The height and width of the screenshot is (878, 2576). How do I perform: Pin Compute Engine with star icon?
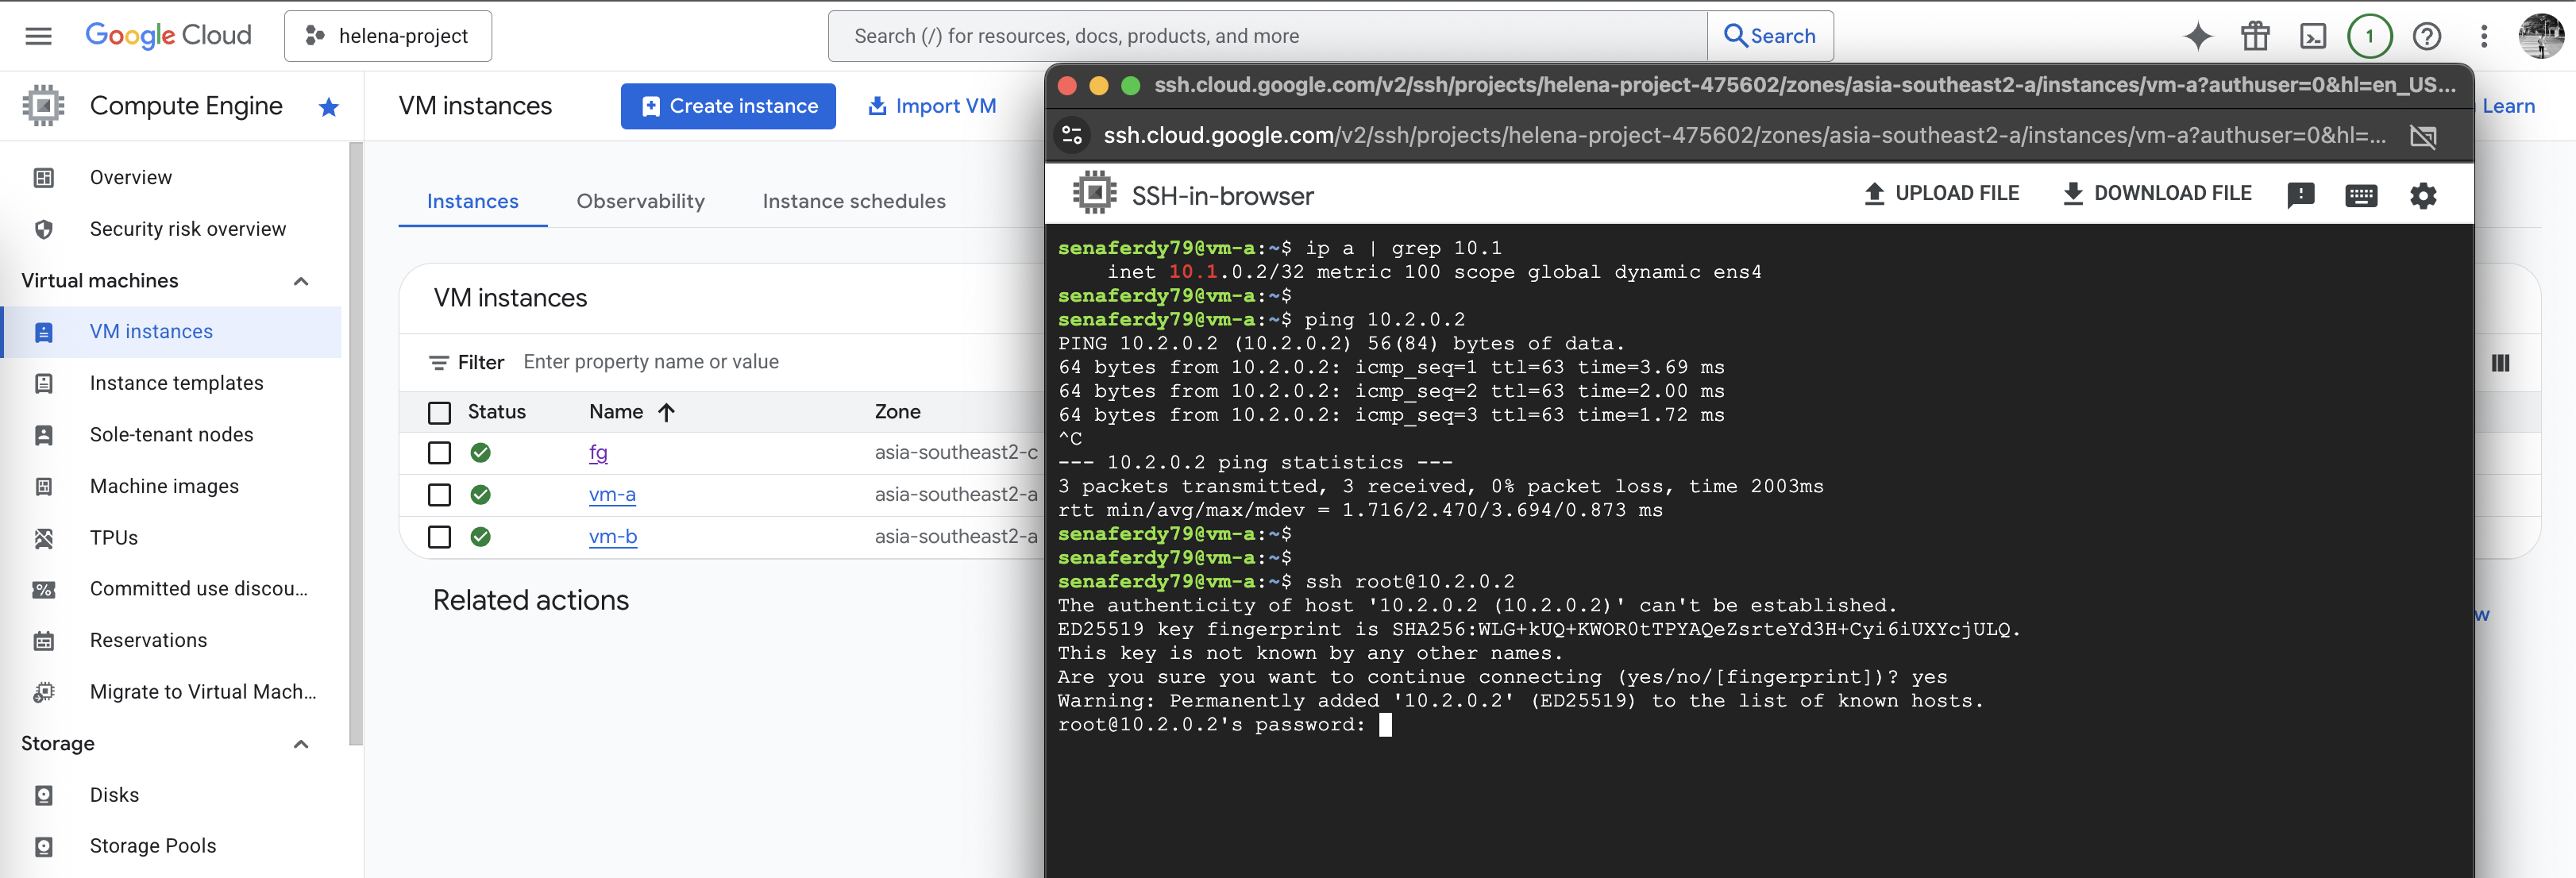tap(328, 107)
